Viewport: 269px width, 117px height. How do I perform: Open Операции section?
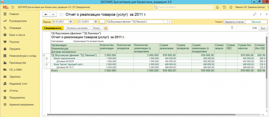coord(15,28)
